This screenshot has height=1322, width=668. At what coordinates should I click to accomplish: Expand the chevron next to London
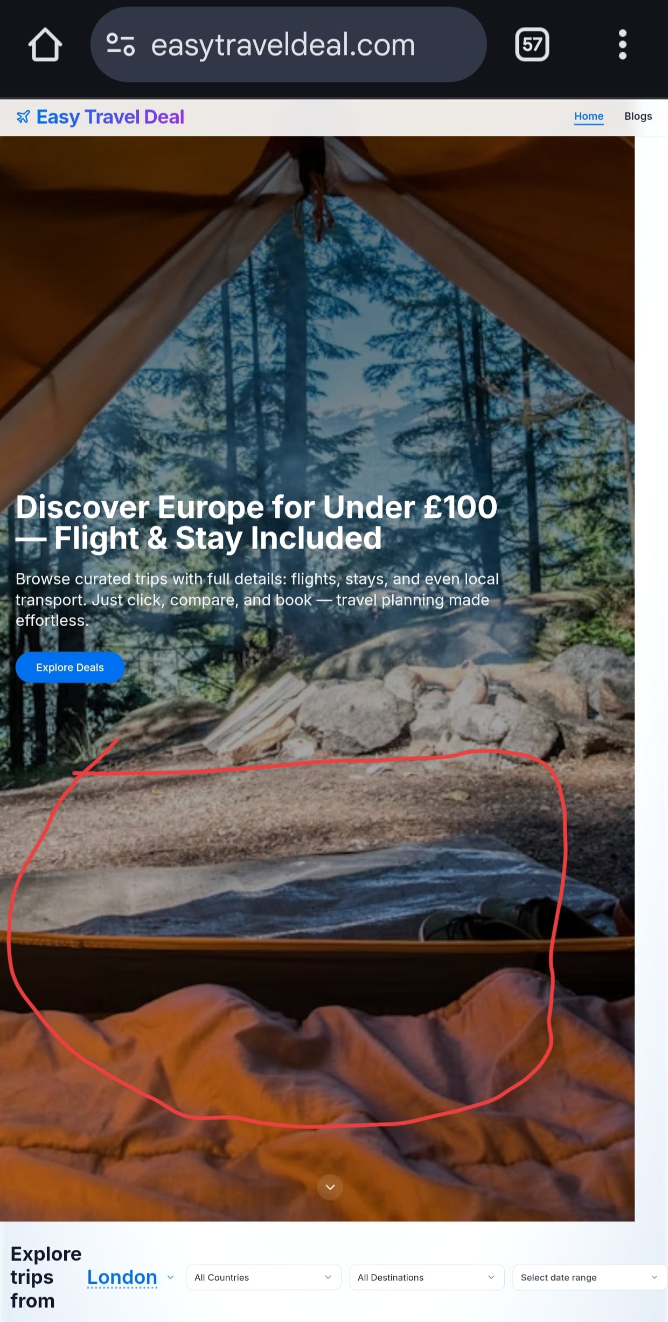coord(170,1277)
